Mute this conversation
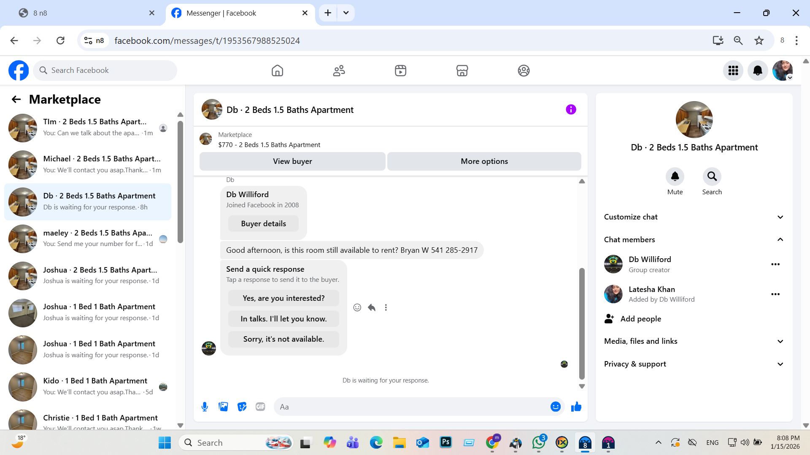This screenshot has width=810, height=455. pos(675,177)
